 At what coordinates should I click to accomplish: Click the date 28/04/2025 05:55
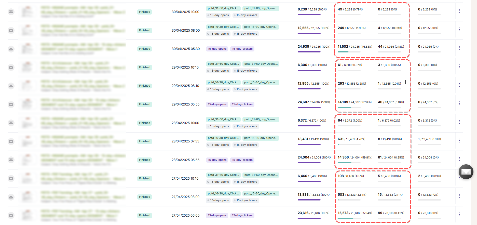(185, 160)
